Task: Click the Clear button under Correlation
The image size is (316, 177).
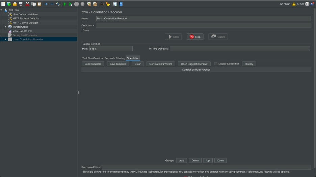Action: click(x=138, y=64)
